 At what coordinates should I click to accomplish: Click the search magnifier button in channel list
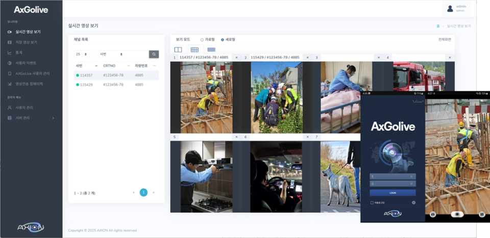click(x=154, y=54)
